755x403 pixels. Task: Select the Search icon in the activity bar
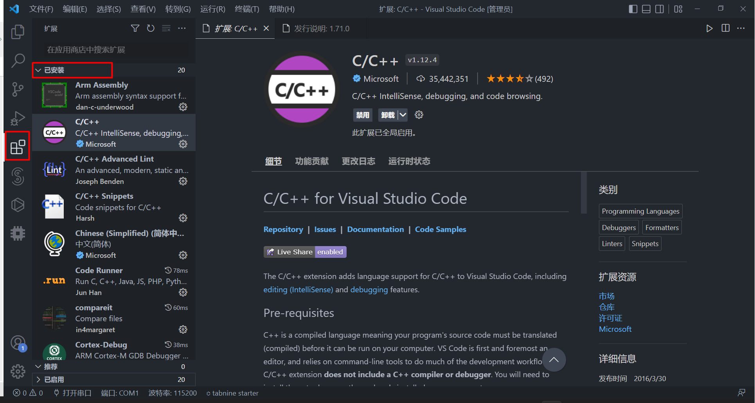[x=18, y=61]
